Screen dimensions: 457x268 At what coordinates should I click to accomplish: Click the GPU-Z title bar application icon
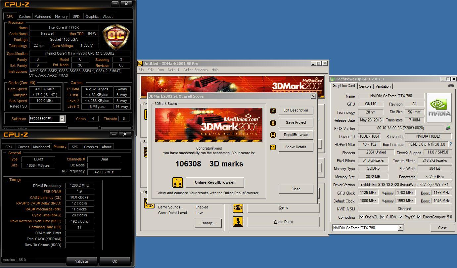point(333,79)
